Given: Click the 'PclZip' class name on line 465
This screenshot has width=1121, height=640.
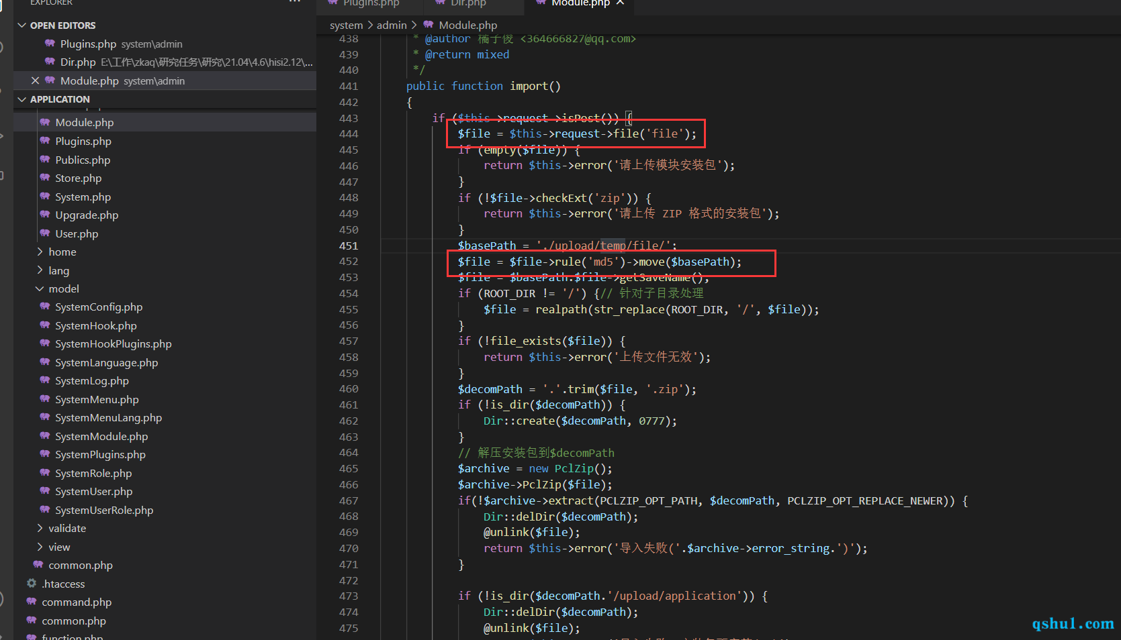Looking at the screenshot, I should [574, 469].
